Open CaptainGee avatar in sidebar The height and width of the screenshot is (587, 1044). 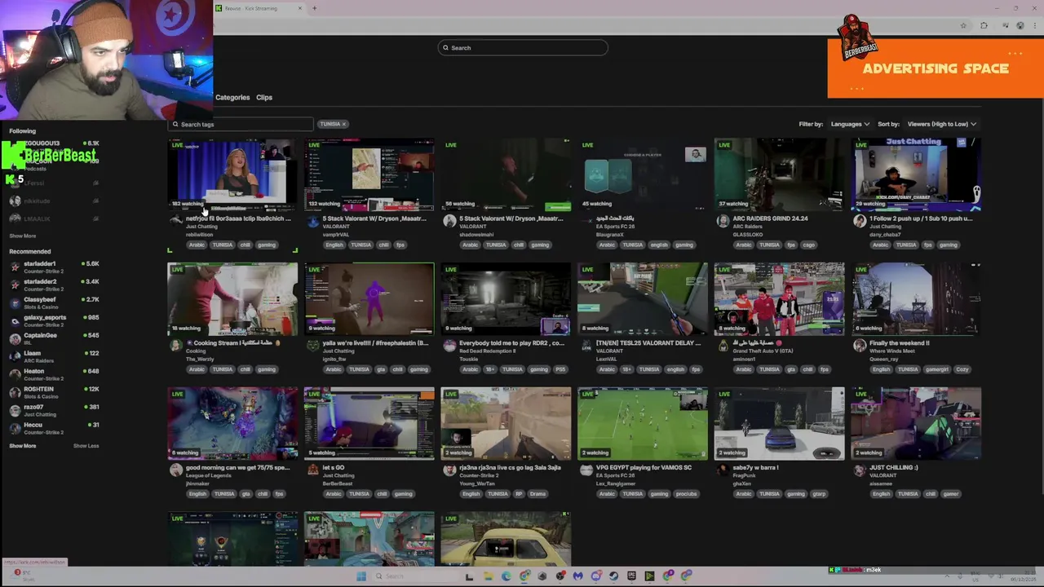(15, 339)
